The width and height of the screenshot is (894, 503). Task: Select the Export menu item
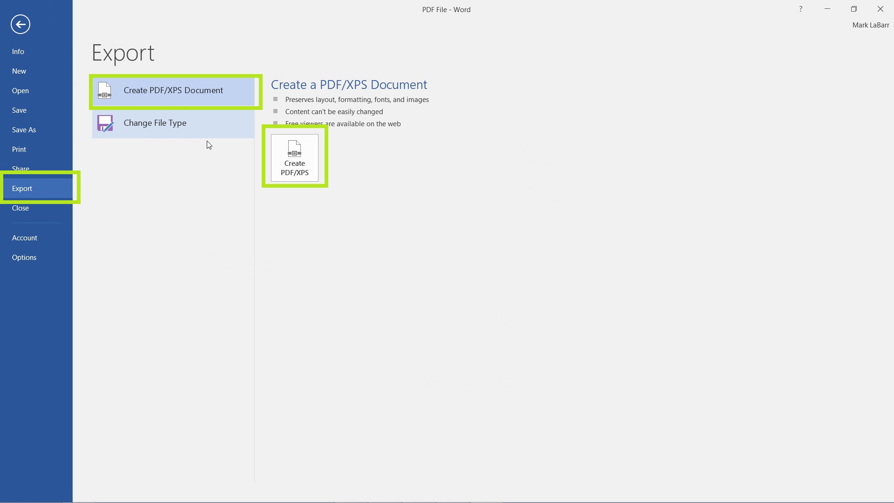21,188
